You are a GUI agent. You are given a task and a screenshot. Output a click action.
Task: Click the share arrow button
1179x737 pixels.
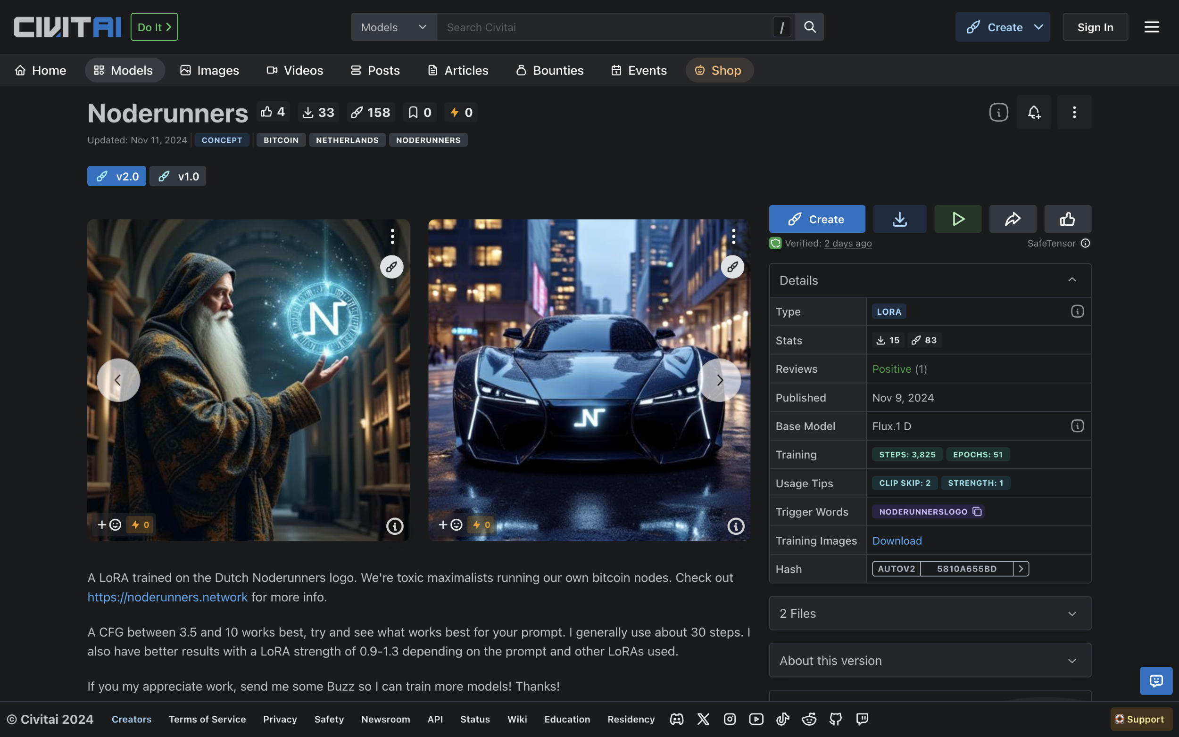pyautogui.click(x=1013, y=219)
